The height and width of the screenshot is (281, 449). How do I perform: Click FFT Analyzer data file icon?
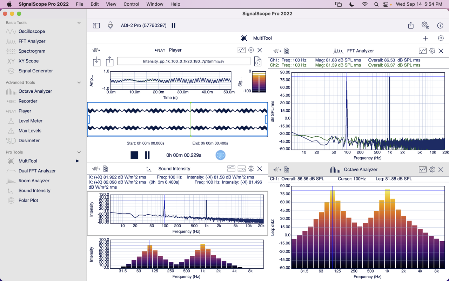287,51
